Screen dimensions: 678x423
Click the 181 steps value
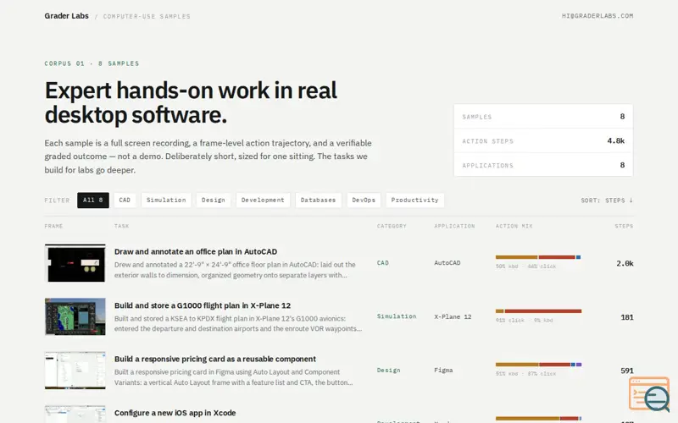627,317
